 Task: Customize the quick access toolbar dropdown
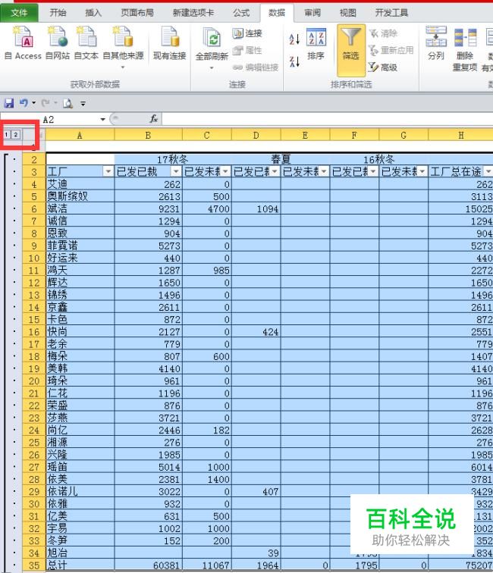point(83,104)
